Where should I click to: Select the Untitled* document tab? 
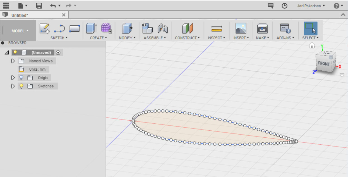pyautogui.click(x=20, y=15)
